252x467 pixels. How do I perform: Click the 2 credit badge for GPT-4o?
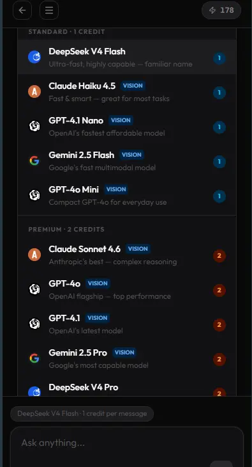(219, 290)
